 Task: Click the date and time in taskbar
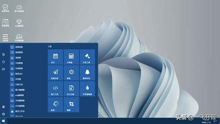pos(206,121)
